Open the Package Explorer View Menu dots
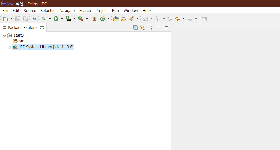 151,27
